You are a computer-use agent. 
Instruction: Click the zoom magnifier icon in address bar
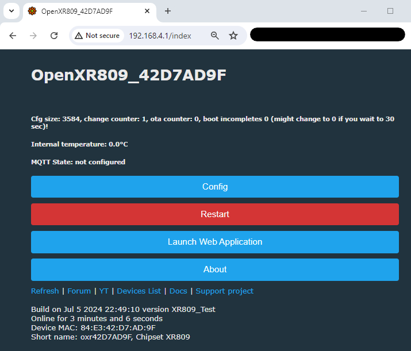point(214,36)
